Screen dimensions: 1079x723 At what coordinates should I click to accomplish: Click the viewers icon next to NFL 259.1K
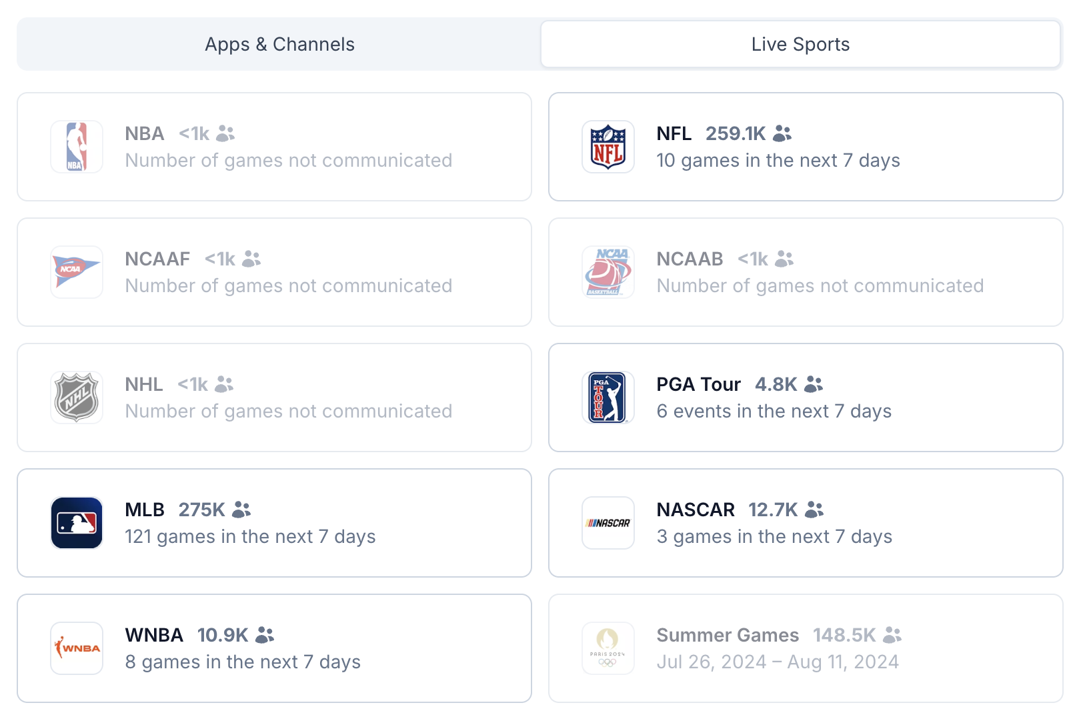[x=782, y=133]
